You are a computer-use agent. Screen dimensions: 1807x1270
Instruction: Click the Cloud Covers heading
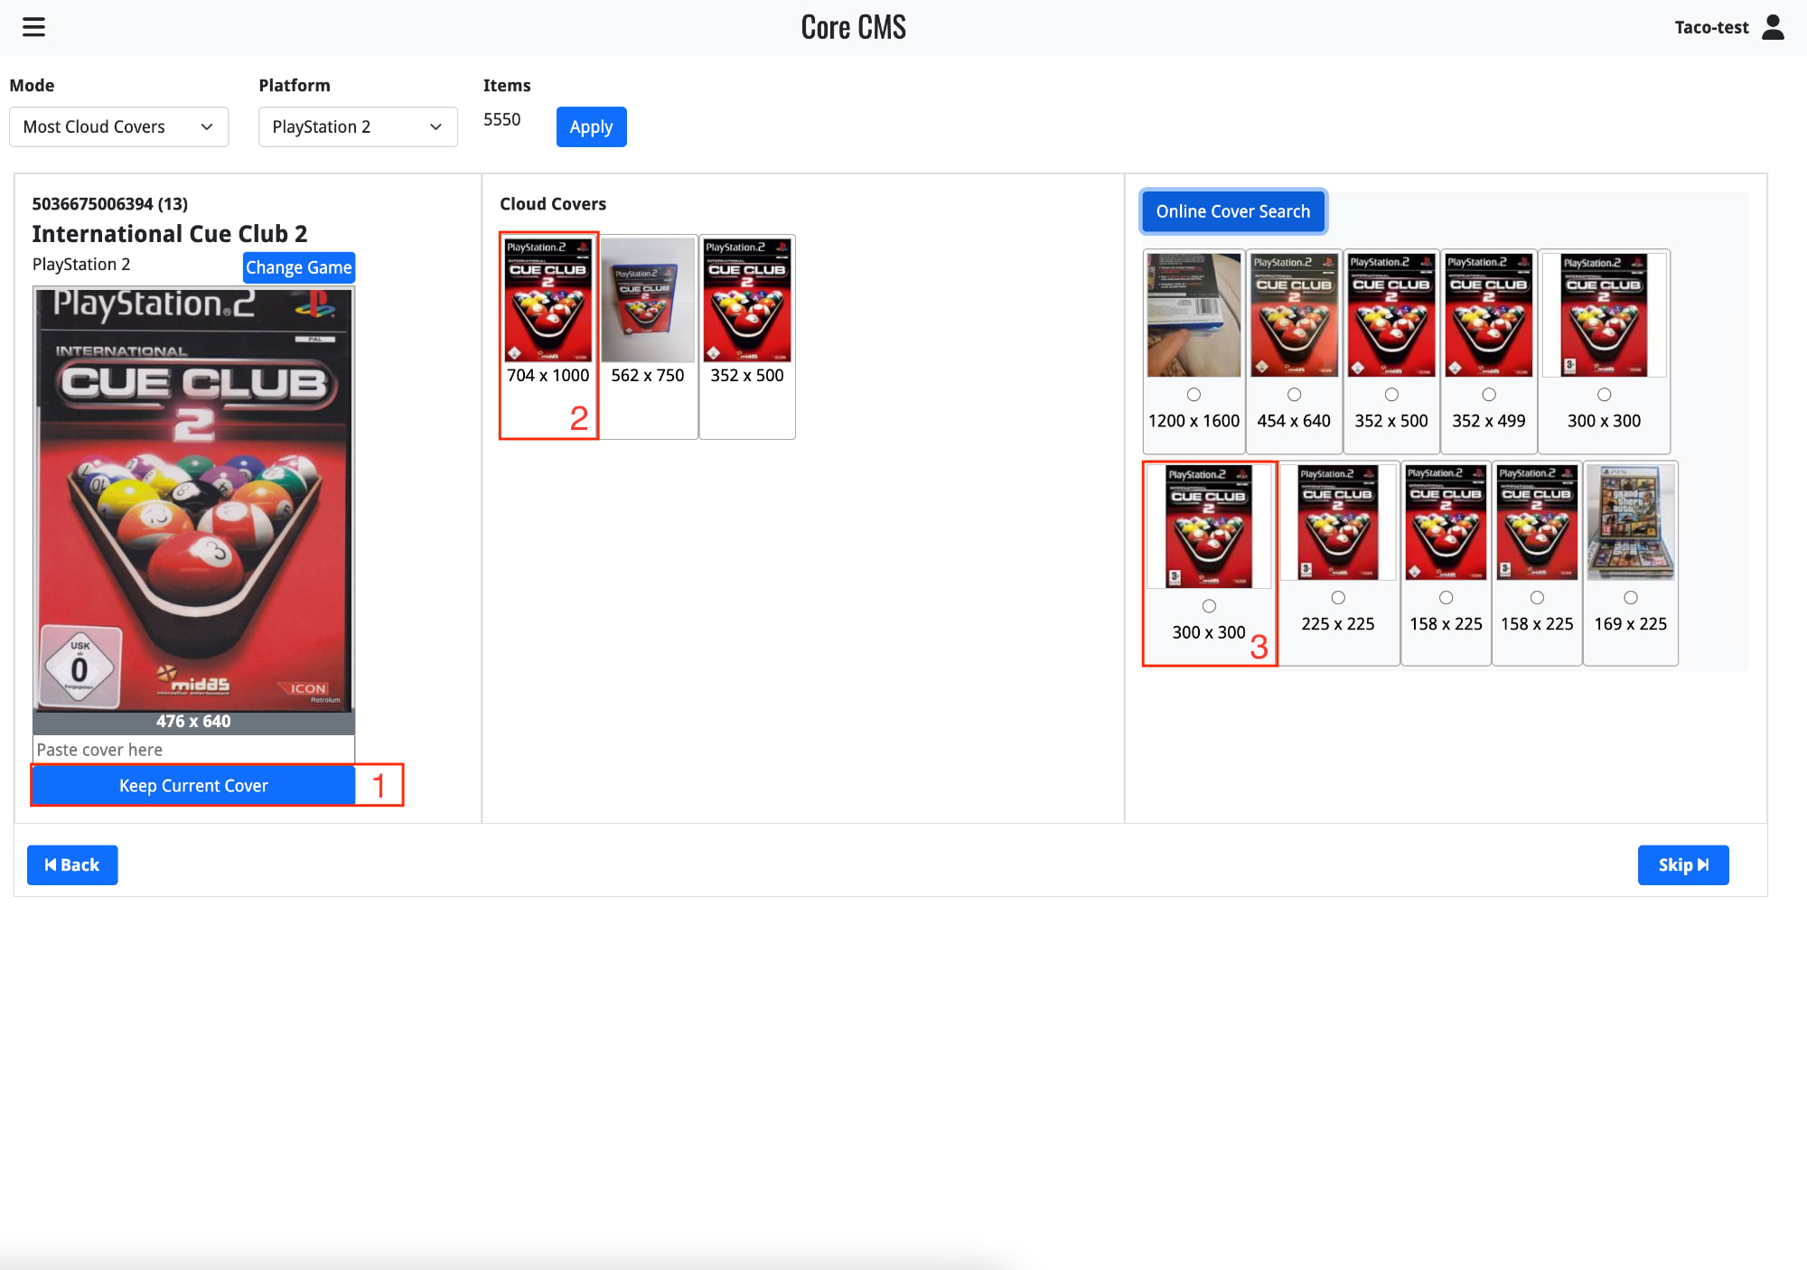tap(553, 204)
